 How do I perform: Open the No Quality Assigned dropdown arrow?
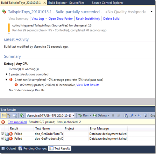[x=152, y=11]
